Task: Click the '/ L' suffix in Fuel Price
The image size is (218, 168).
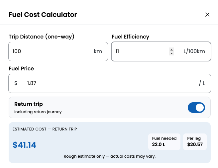Action: [202, 83]
